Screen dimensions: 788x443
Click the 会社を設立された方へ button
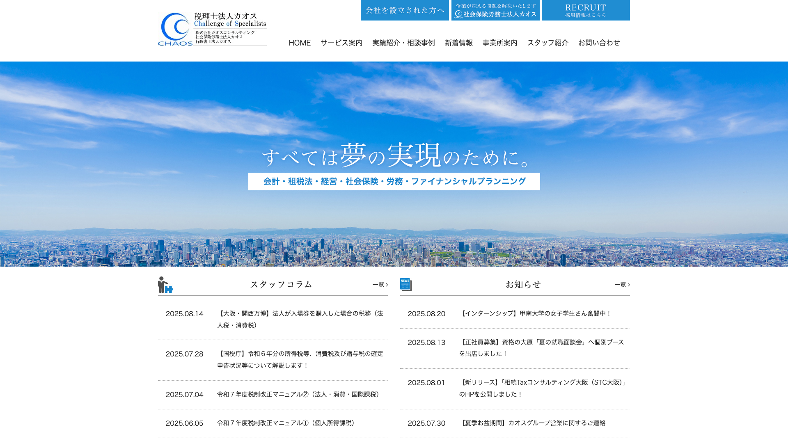(x=405, y=10)
